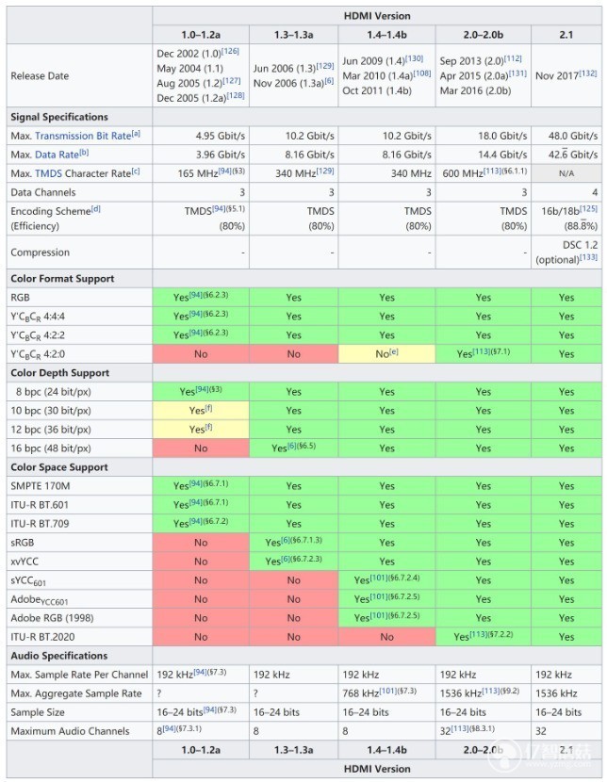This screenshot has width=607, height=782.
Task: Select the Compression row label
Action: (x=41, y=253)
